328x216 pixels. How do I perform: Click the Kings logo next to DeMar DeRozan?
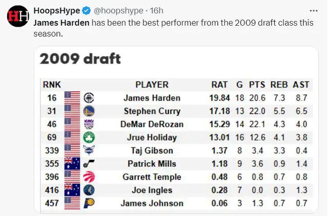(x=89, y=124)
